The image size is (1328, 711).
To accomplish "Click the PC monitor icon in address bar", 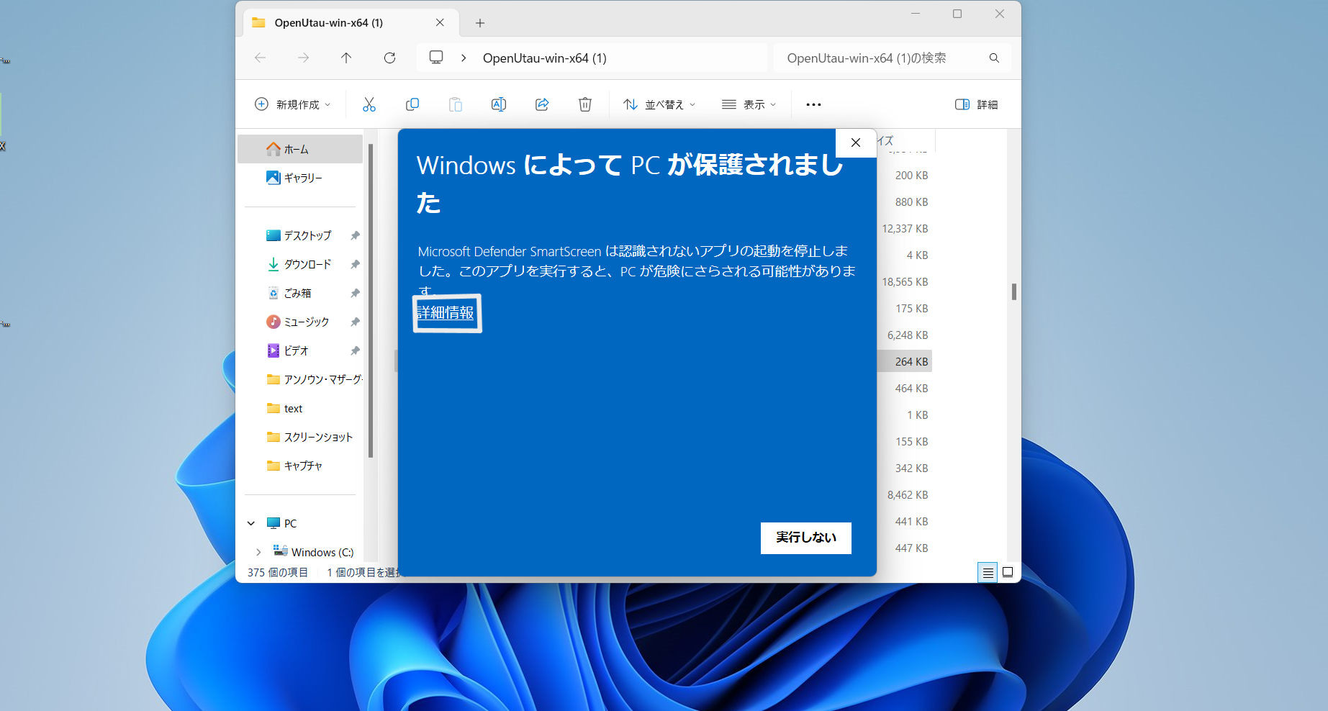I will 436,58.
